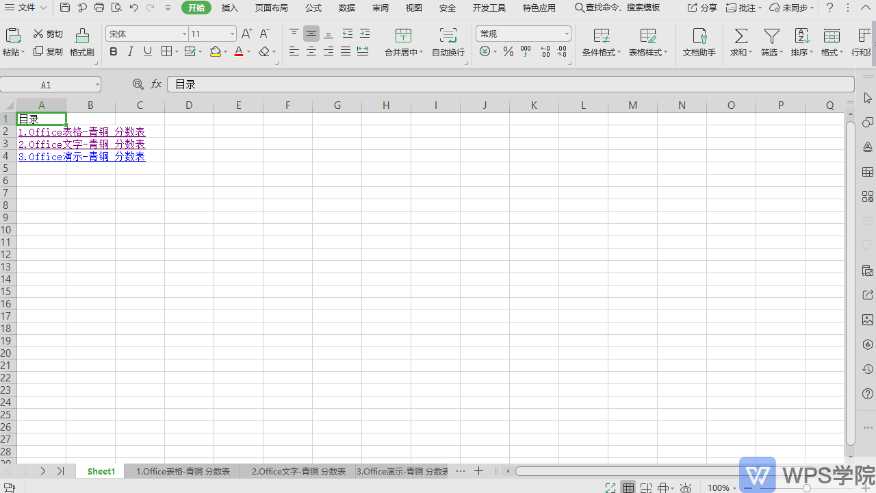Screen dimensions: 876x493
Task: Apply percent style with the % icon
Action: tap(508, 51)
